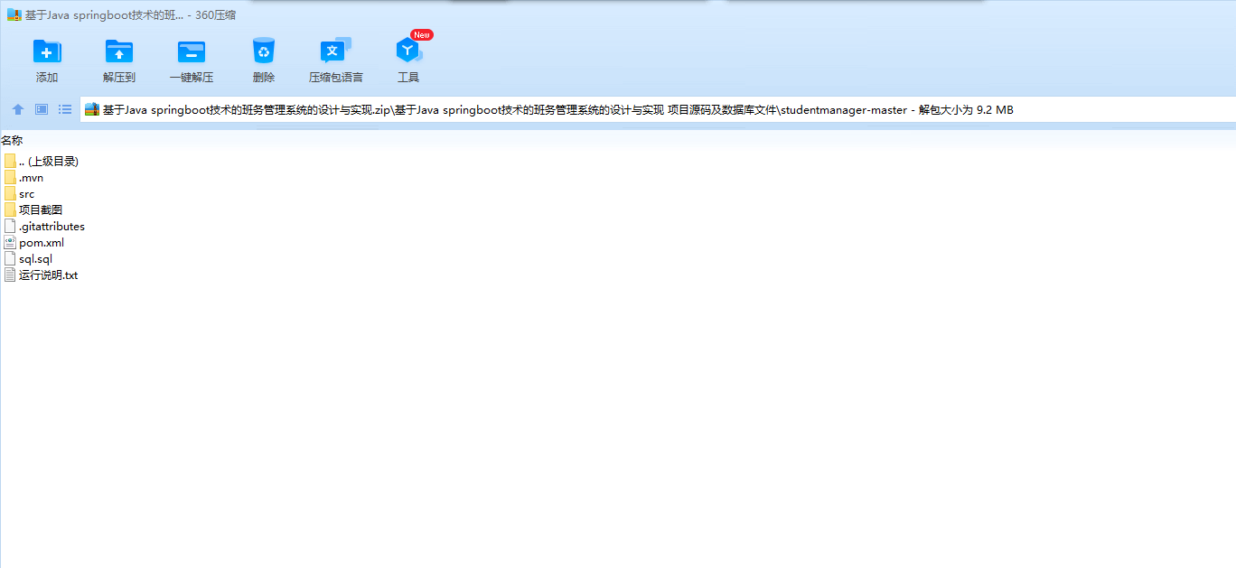Screen dimensions: 1236x568
Task: Select the '运行说明.txt' name text
Action: click(x=48, y=275)
